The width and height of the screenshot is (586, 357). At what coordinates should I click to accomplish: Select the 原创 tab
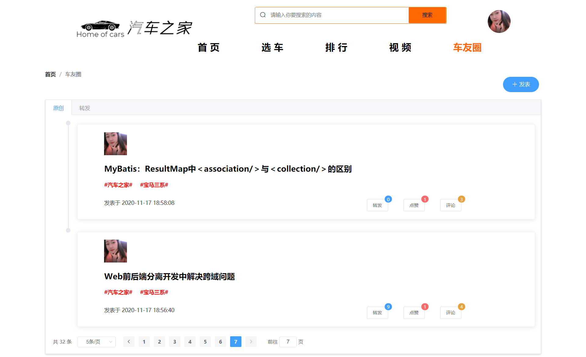pos(59,108)
